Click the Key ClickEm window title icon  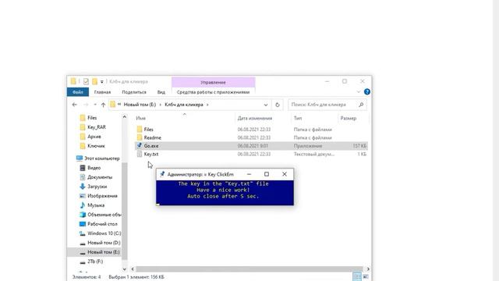[x=162, y=174]
